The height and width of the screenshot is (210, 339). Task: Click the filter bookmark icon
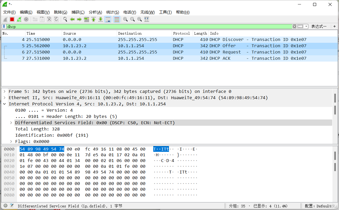click(x=4, y=26)
